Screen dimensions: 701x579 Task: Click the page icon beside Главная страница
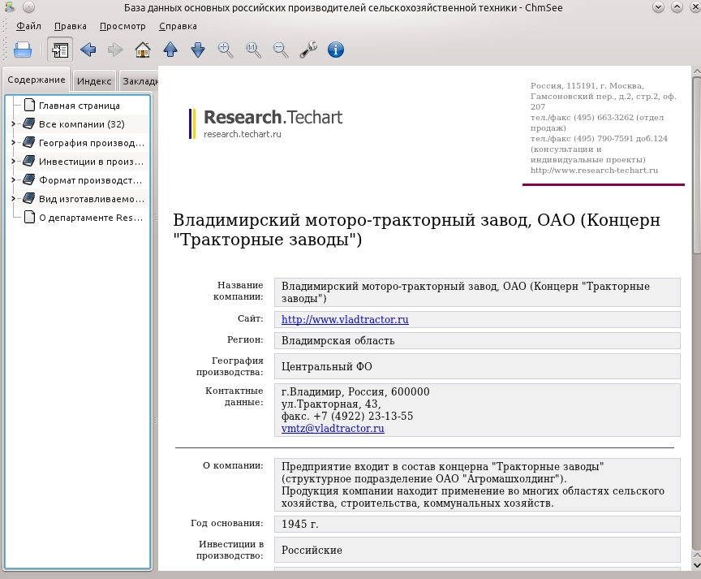click(29, 105)
